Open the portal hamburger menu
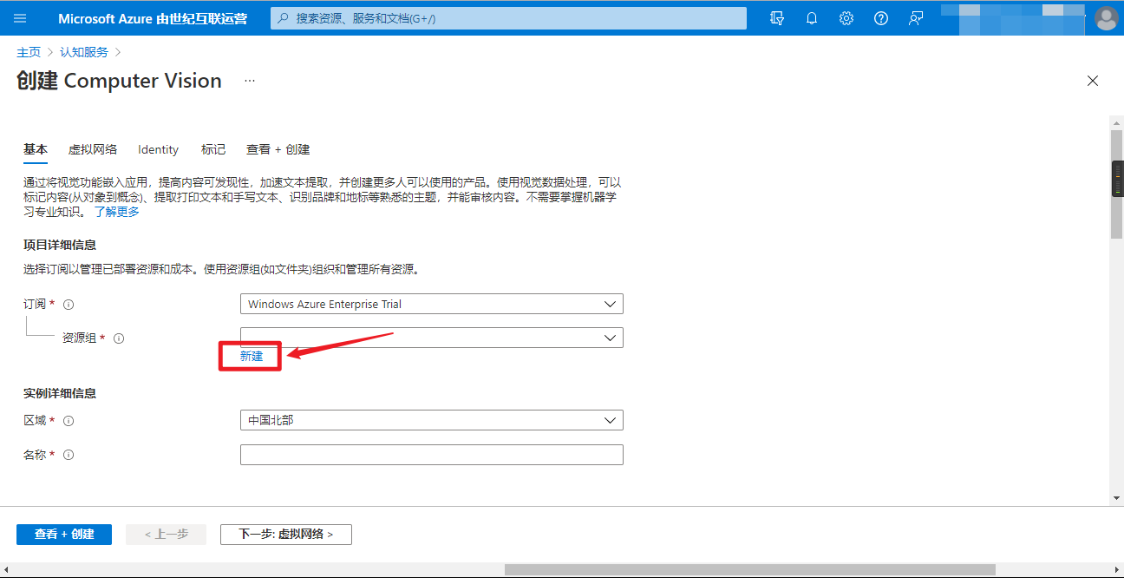Image resolution: width=1124 pixels, height=578 pixels. pos(20,18)
